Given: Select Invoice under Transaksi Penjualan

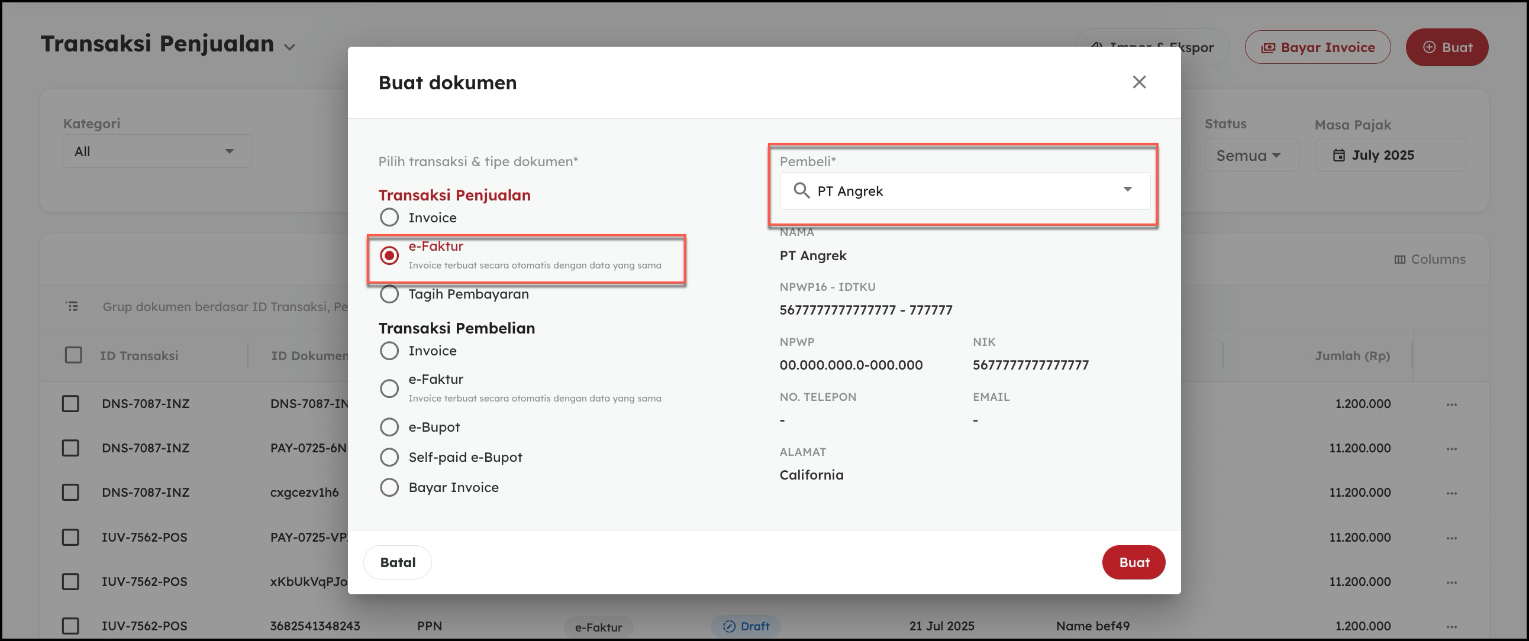Looking at the screenshot, I should click(x=389, y=218).
